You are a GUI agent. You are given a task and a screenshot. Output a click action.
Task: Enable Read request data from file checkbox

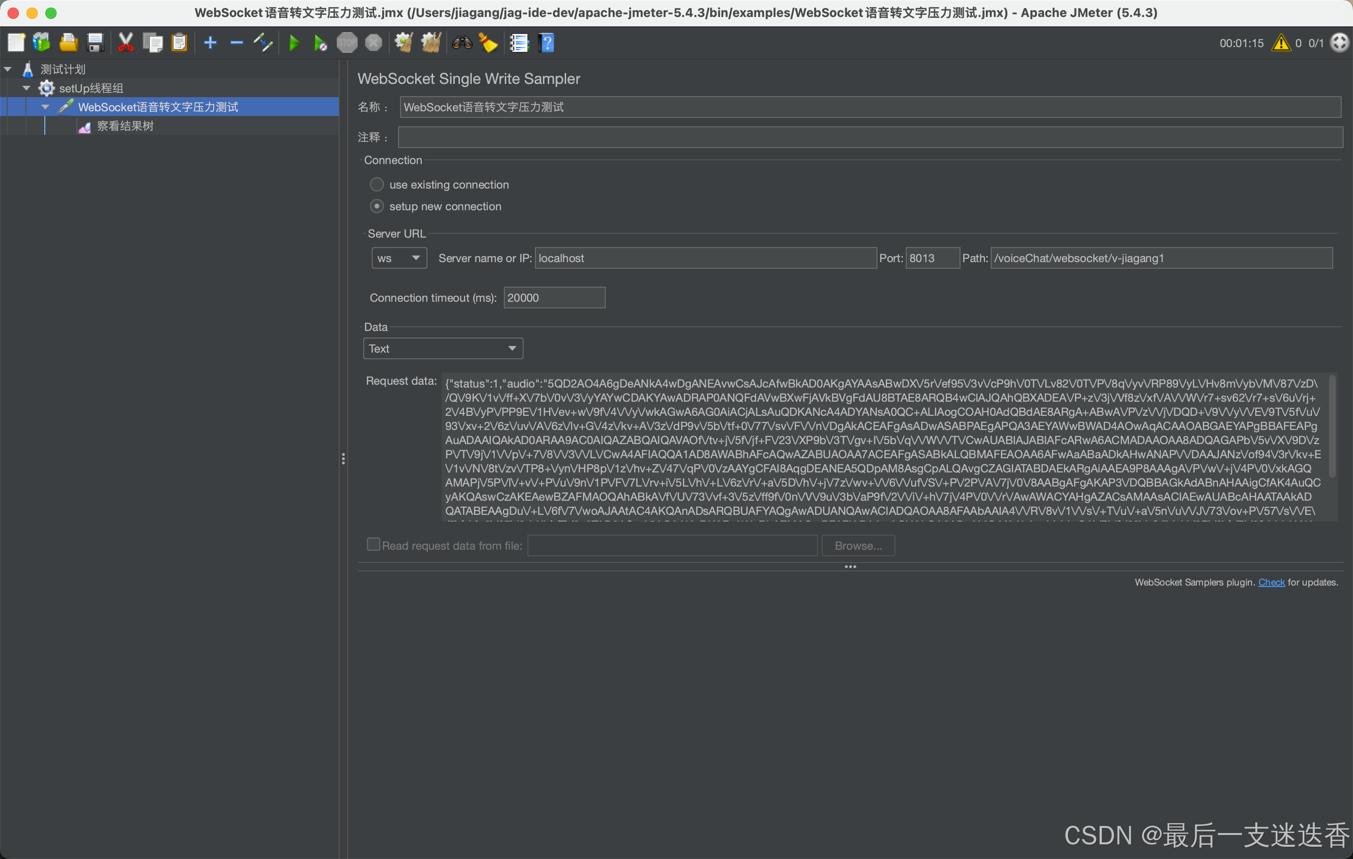(373, 545)
